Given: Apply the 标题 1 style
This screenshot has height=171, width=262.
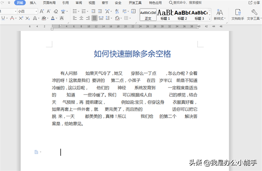Looking at the screenshot, I should 165,15.
